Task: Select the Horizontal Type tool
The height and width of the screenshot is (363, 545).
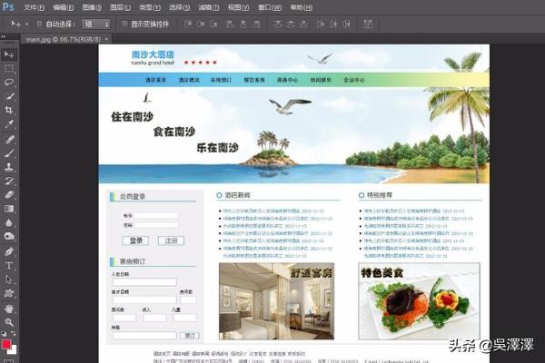Action: pyautogui.click(x=9, y=265)
